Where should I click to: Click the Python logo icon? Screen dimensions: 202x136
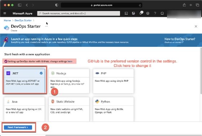97,101
